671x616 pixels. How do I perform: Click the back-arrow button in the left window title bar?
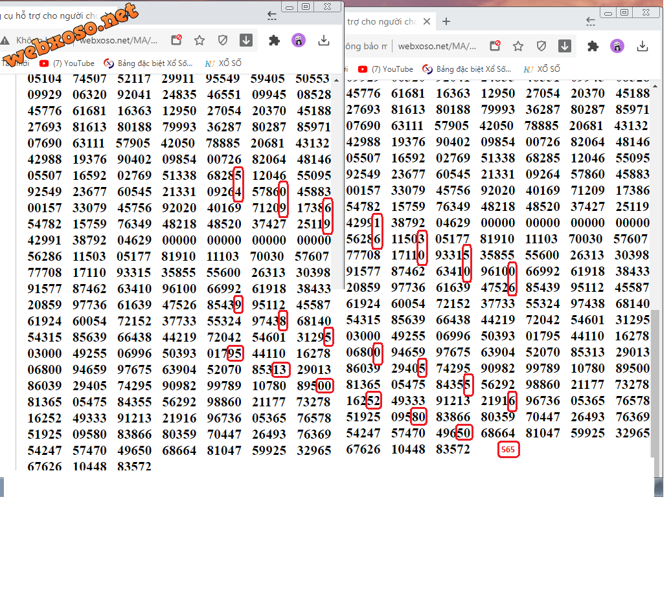tap(272, 15)
